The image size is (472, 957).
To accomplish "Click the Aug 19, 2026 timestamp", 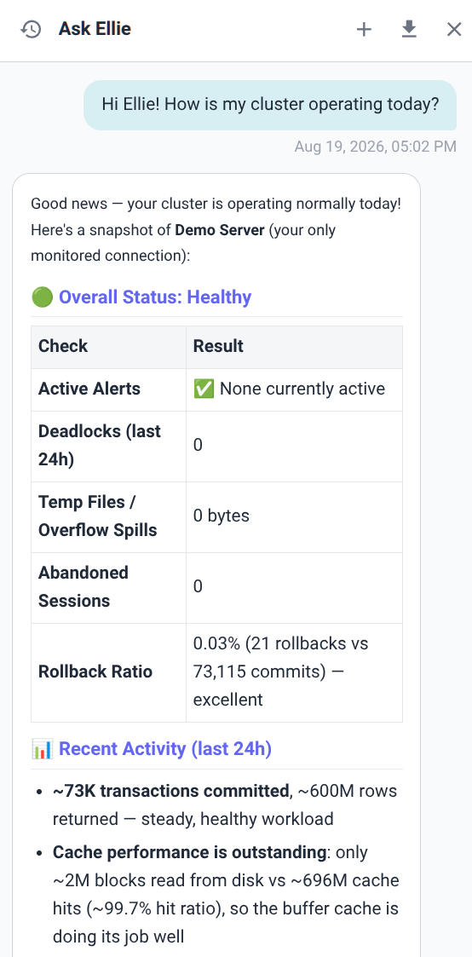I will click(375, 147).
